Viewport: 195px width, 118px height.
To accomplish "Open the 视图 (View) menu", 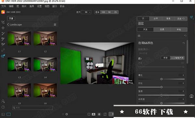I will 47,6.
